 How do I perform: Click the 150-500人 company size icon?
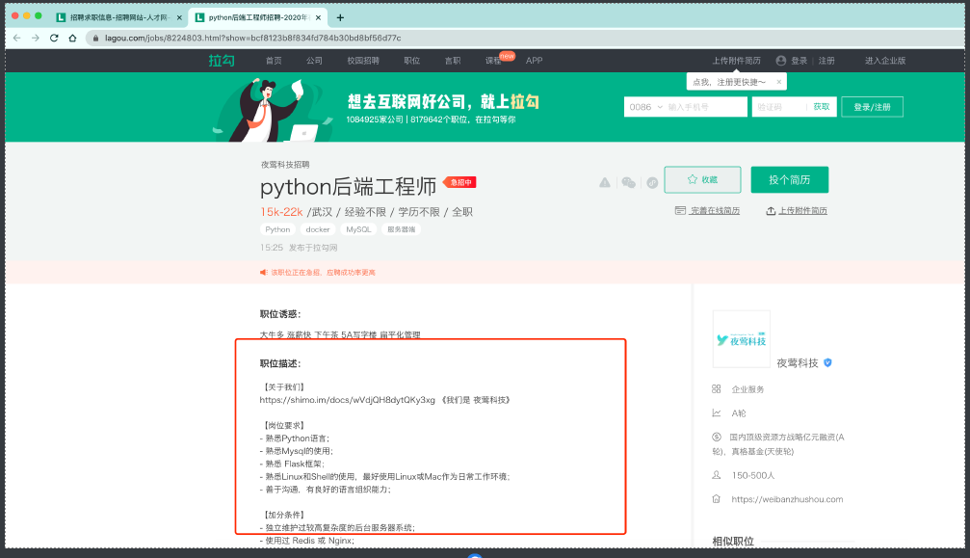(x=717, y=475)
